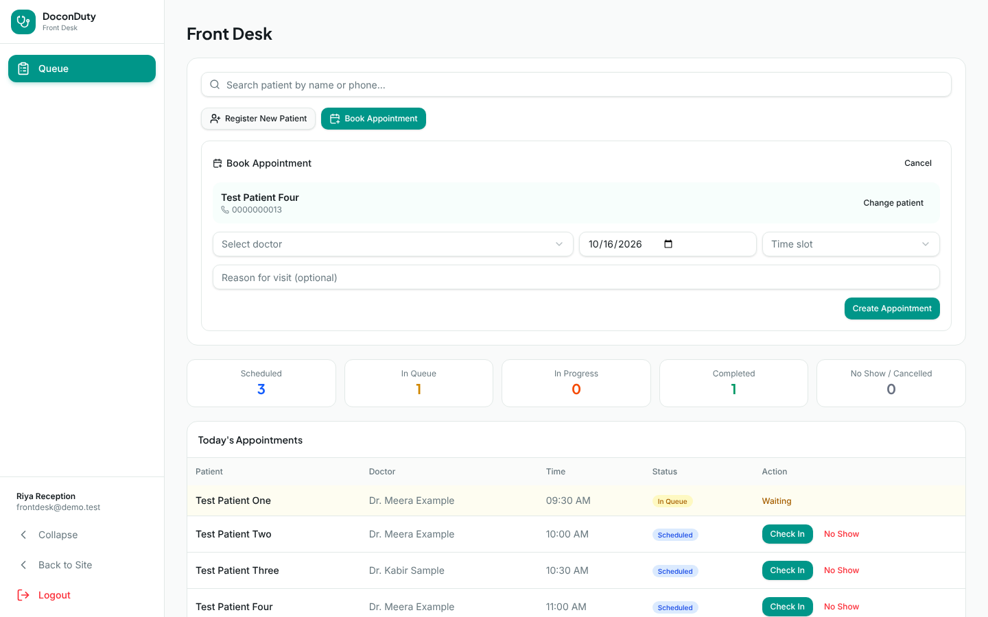
Task: Click the calendar icon in Book Appointment heading
Action: 217,163
